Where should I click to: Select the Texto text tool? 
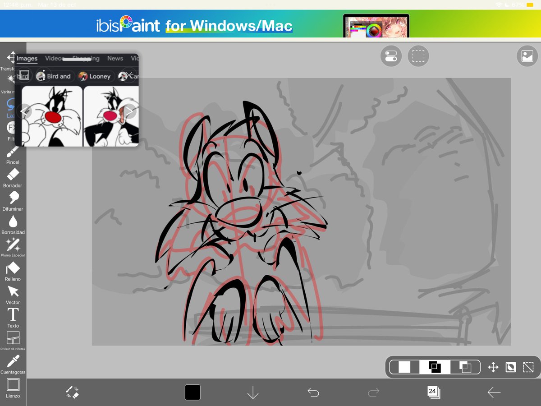[x=13, y=318]
